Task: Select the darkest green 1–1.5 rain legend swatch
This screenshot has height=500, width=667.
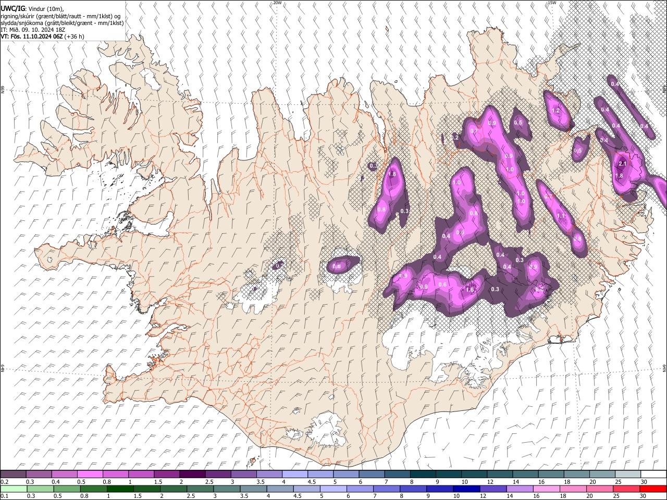Action: coord(120,489)
